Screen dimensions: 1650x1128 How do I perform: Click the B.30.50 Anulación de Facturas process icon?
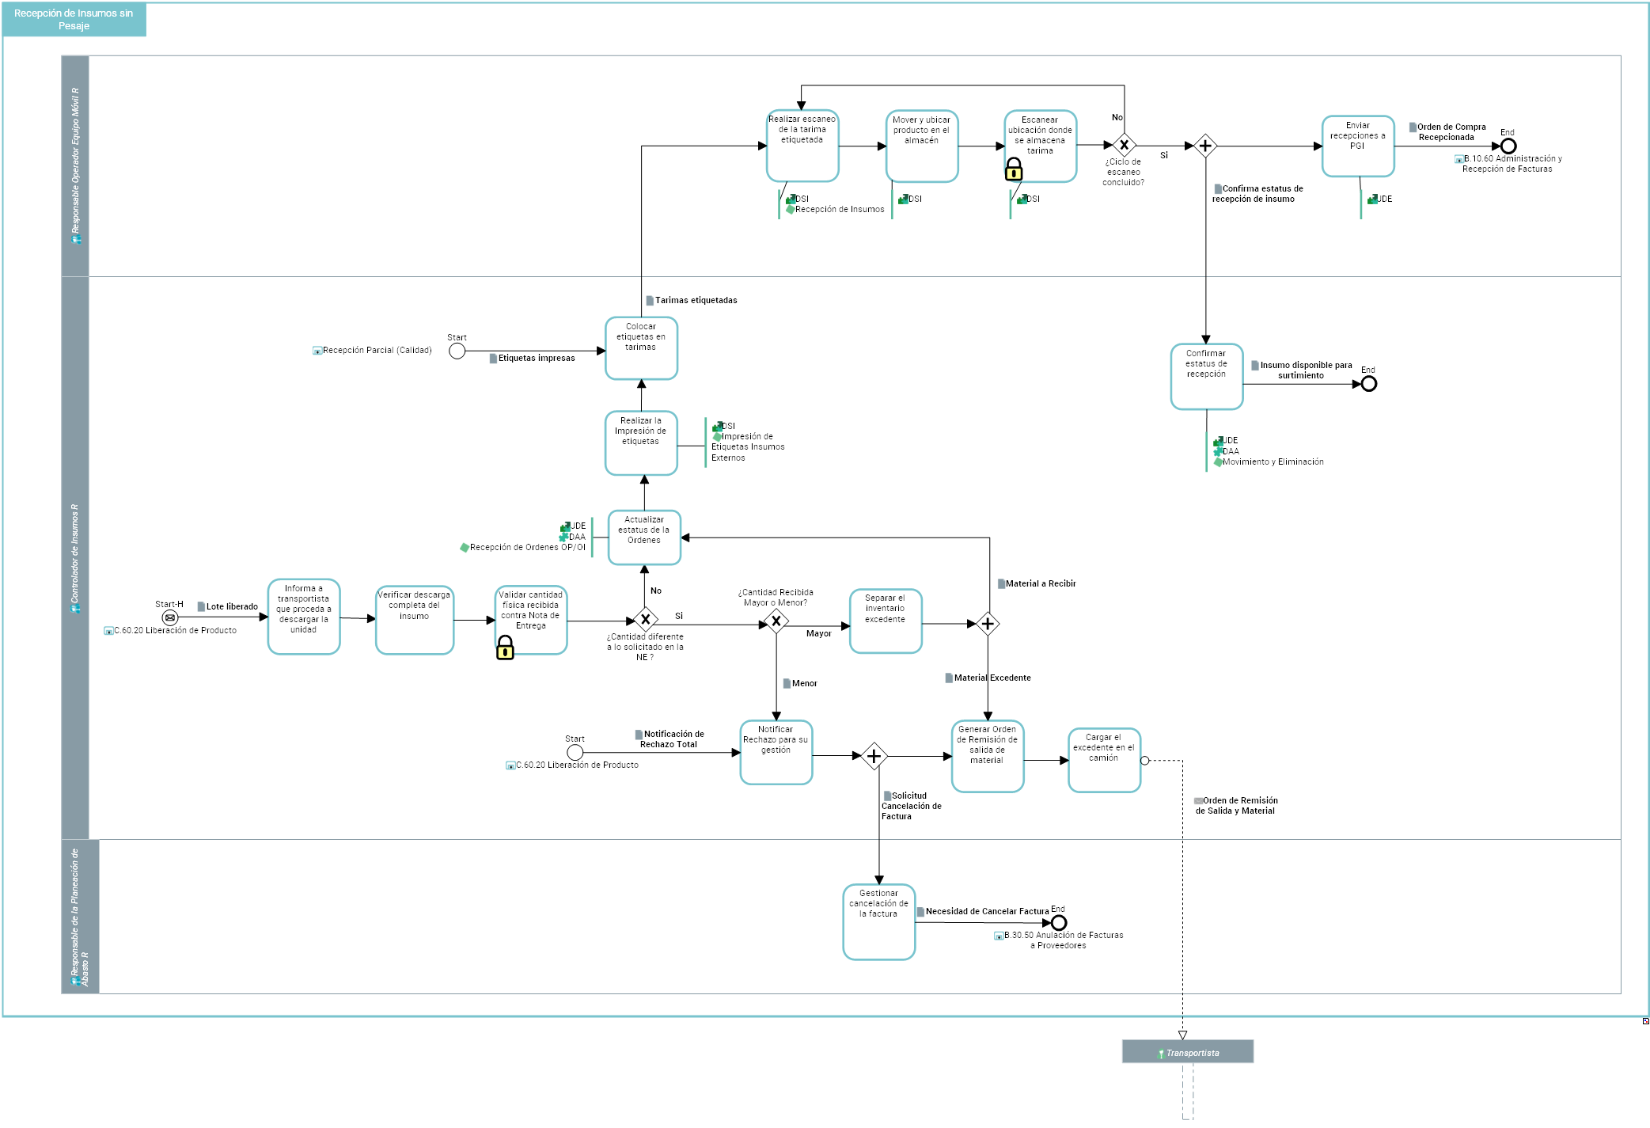(x=999, y=936)
